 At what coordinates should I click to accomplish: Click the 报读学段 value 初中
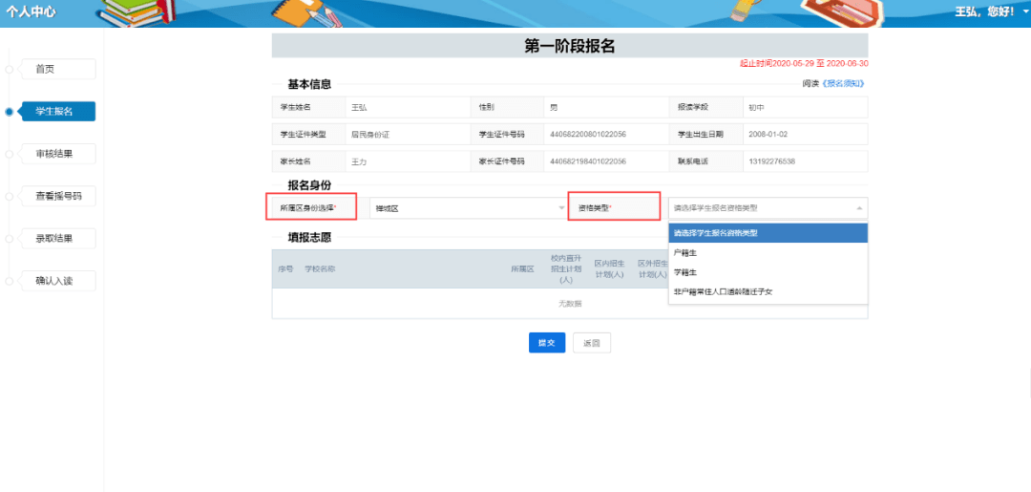(x=755, y=107)
